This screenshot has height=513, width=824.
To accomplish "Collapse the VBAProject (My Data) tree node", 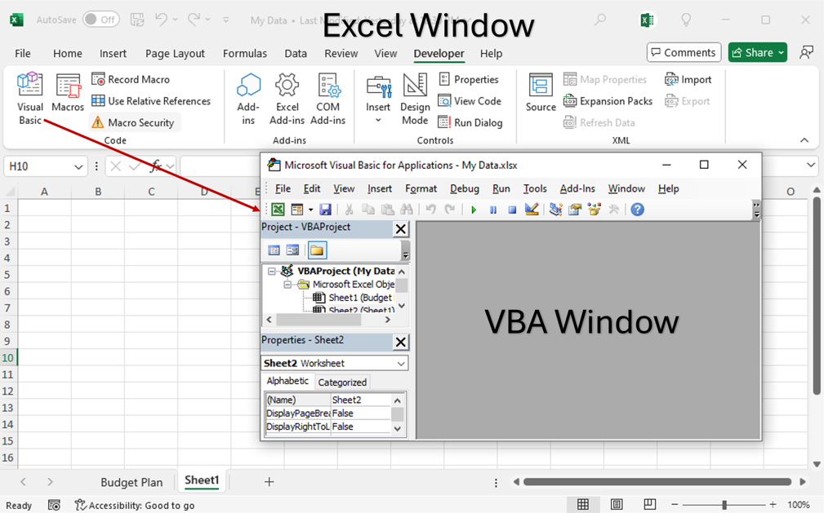I will click(x=272, y=271).
